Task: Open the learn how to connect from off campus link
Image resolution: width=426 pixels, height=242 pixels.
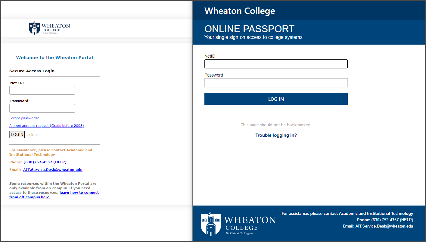Action: coord(54,195)
